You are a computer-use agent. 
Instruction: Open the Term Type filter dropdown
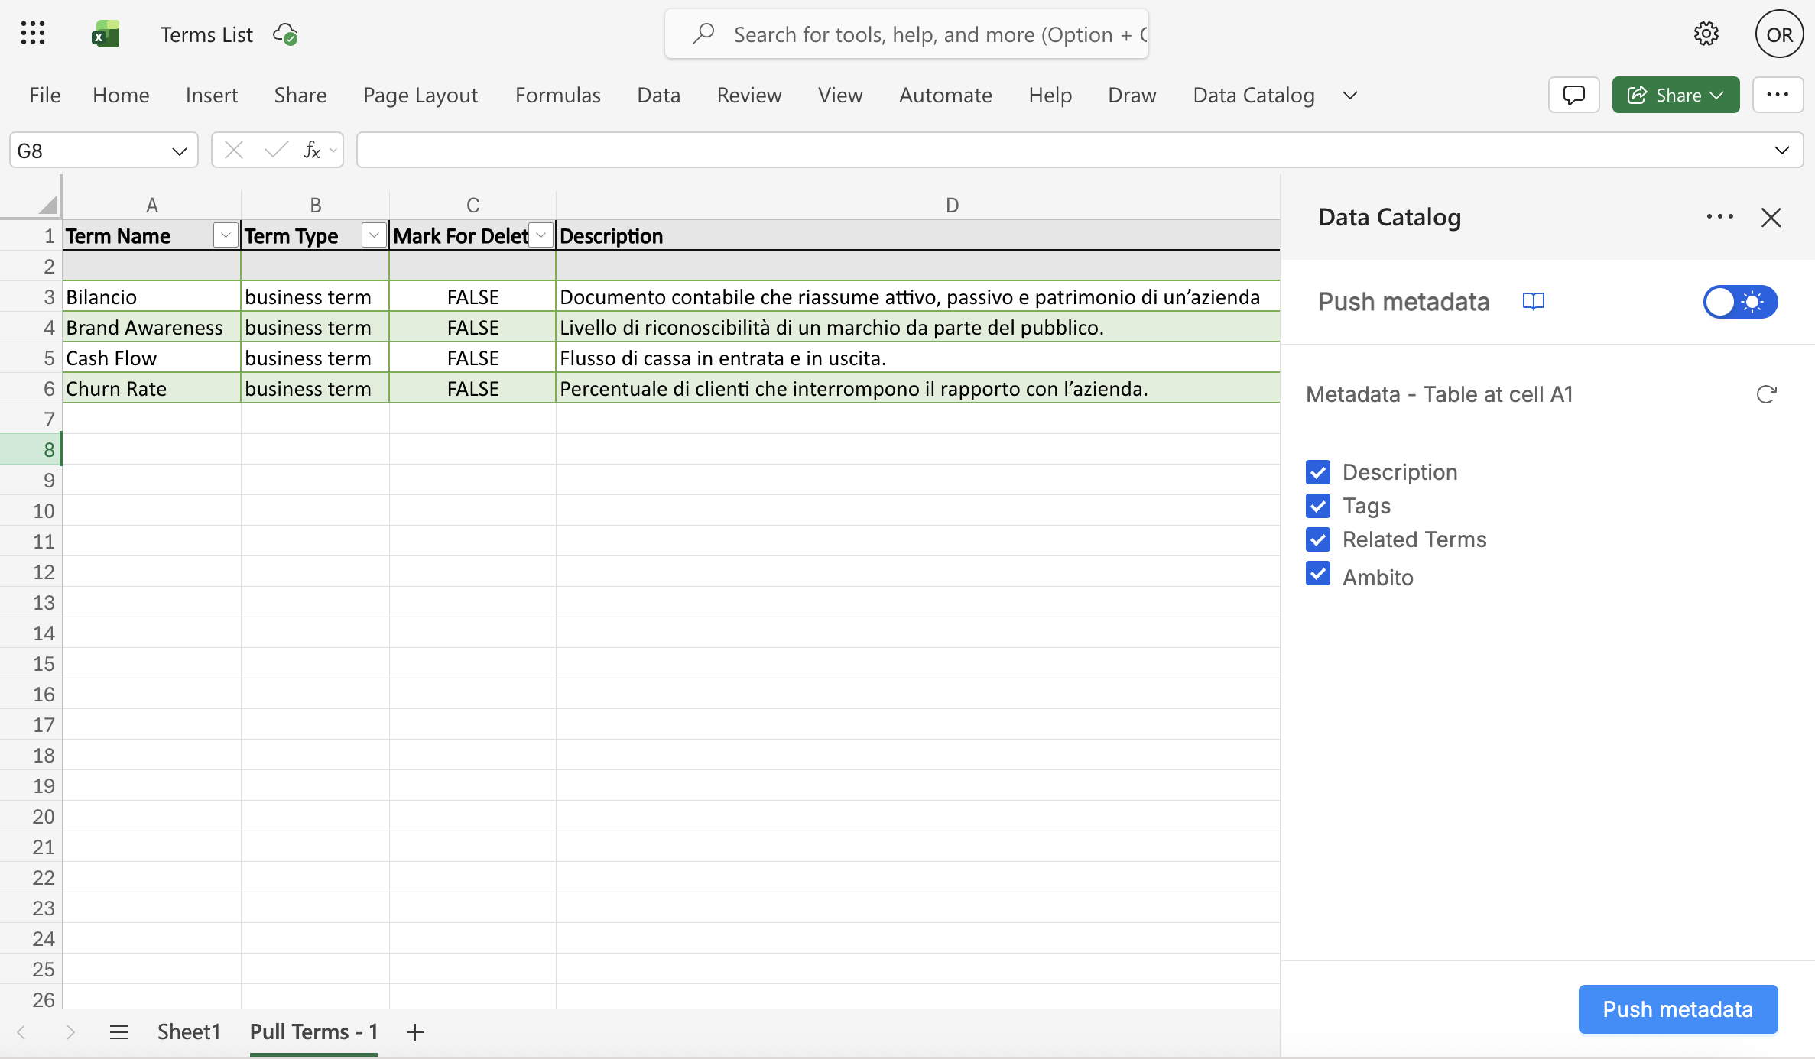(374, 235)
